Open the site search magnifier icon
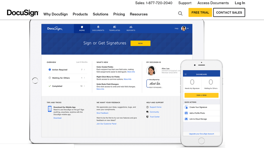The image size is (264, 148). 180,13
